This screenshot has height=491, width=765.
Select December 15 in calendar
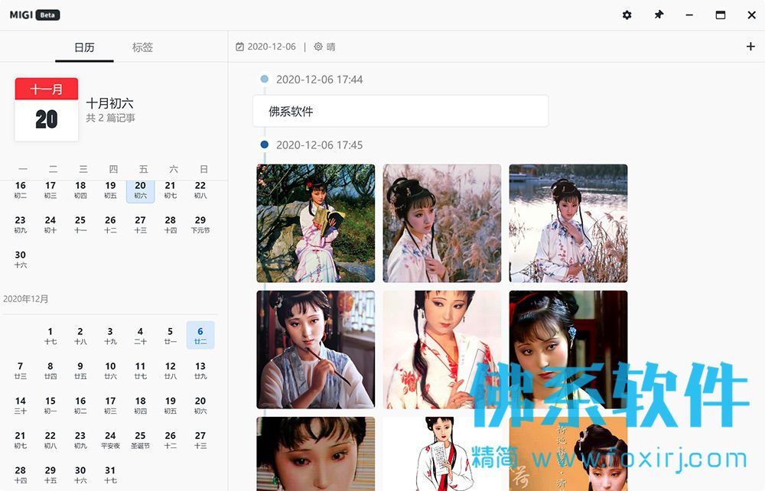pos(50,405)
